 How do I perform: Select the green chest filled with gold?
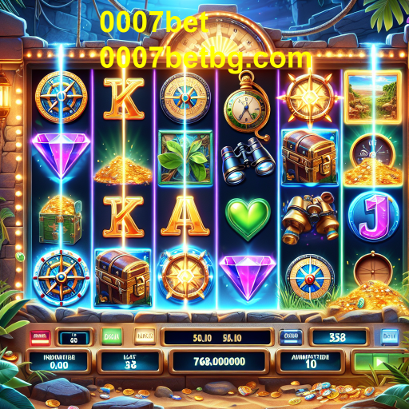[x=60, y=220]
